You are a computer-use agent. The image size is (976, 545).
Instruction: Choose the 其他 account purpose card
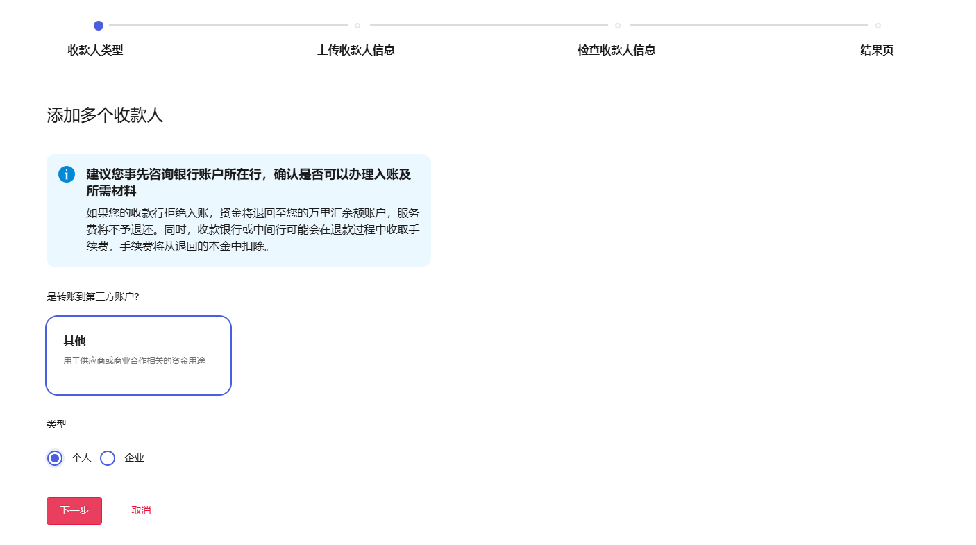(138, 355)
